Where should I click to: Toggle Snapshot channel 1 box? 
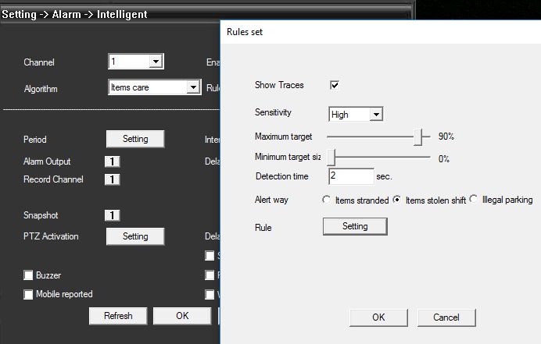[111, 215]
